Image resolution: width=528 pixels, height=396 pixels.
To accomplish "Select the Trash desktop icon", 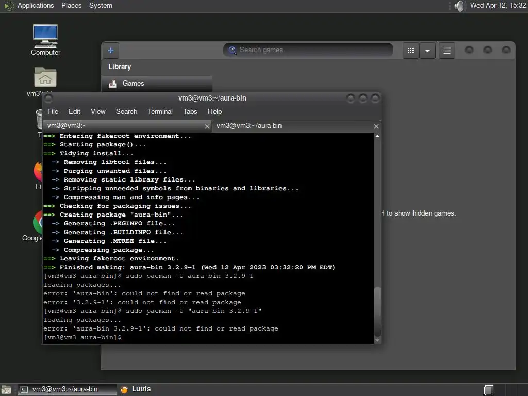I will tap(39, 123).
